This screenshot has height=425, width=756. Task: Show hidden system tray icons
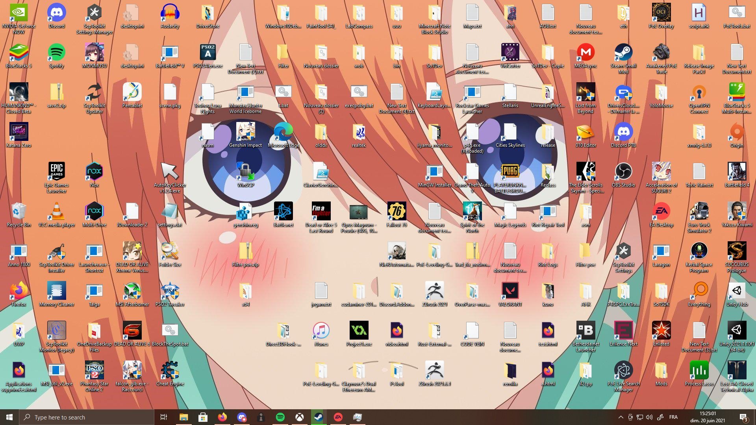tap(621, 417)
